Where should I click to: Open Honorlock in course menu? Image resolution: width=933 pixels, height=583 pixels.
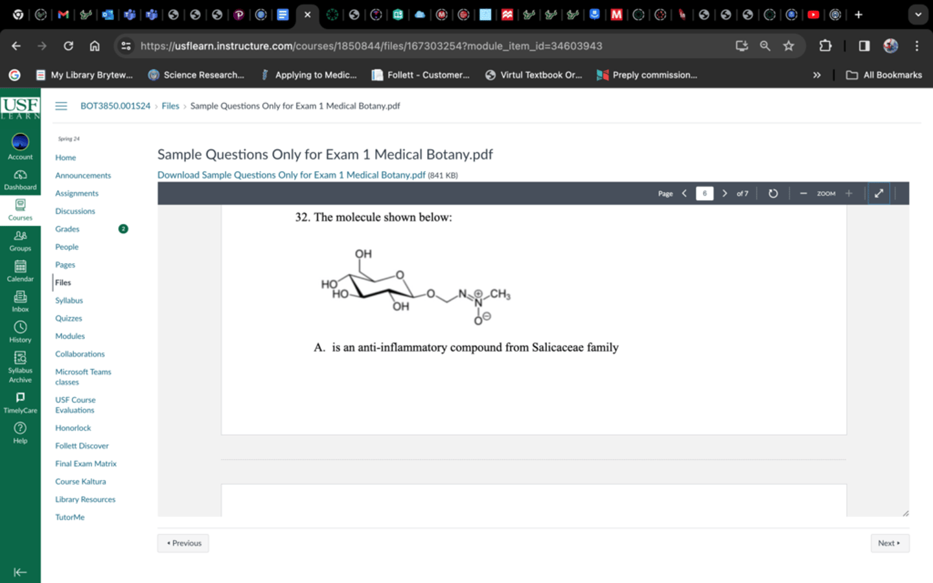[x=73, y=428]
